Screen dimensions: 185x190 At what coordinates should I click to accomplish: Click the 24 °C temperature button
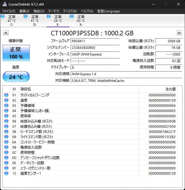(16, 77)
